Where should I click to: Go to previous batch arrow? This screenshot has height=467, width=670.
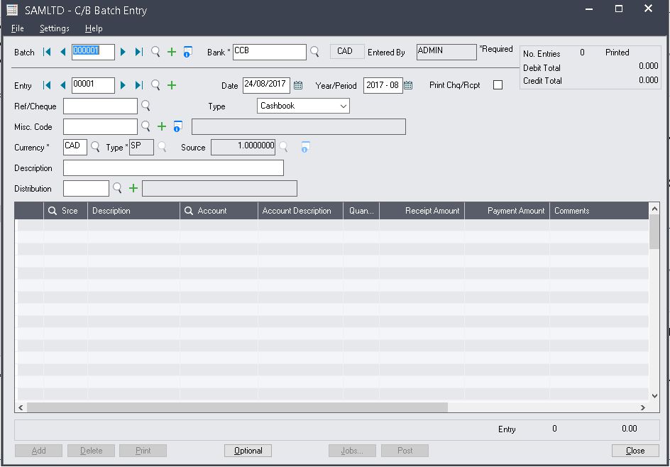(62, 52)
